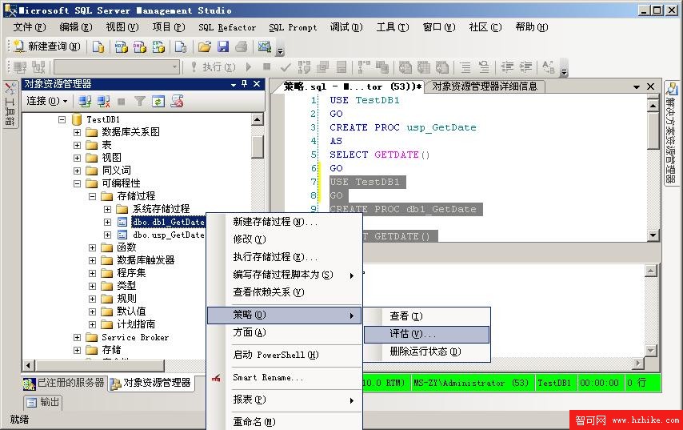Image resolution: width=683 pixels, height=430 pixels.
Task: Collapse the 存储过程 folder
Action: 92,196
